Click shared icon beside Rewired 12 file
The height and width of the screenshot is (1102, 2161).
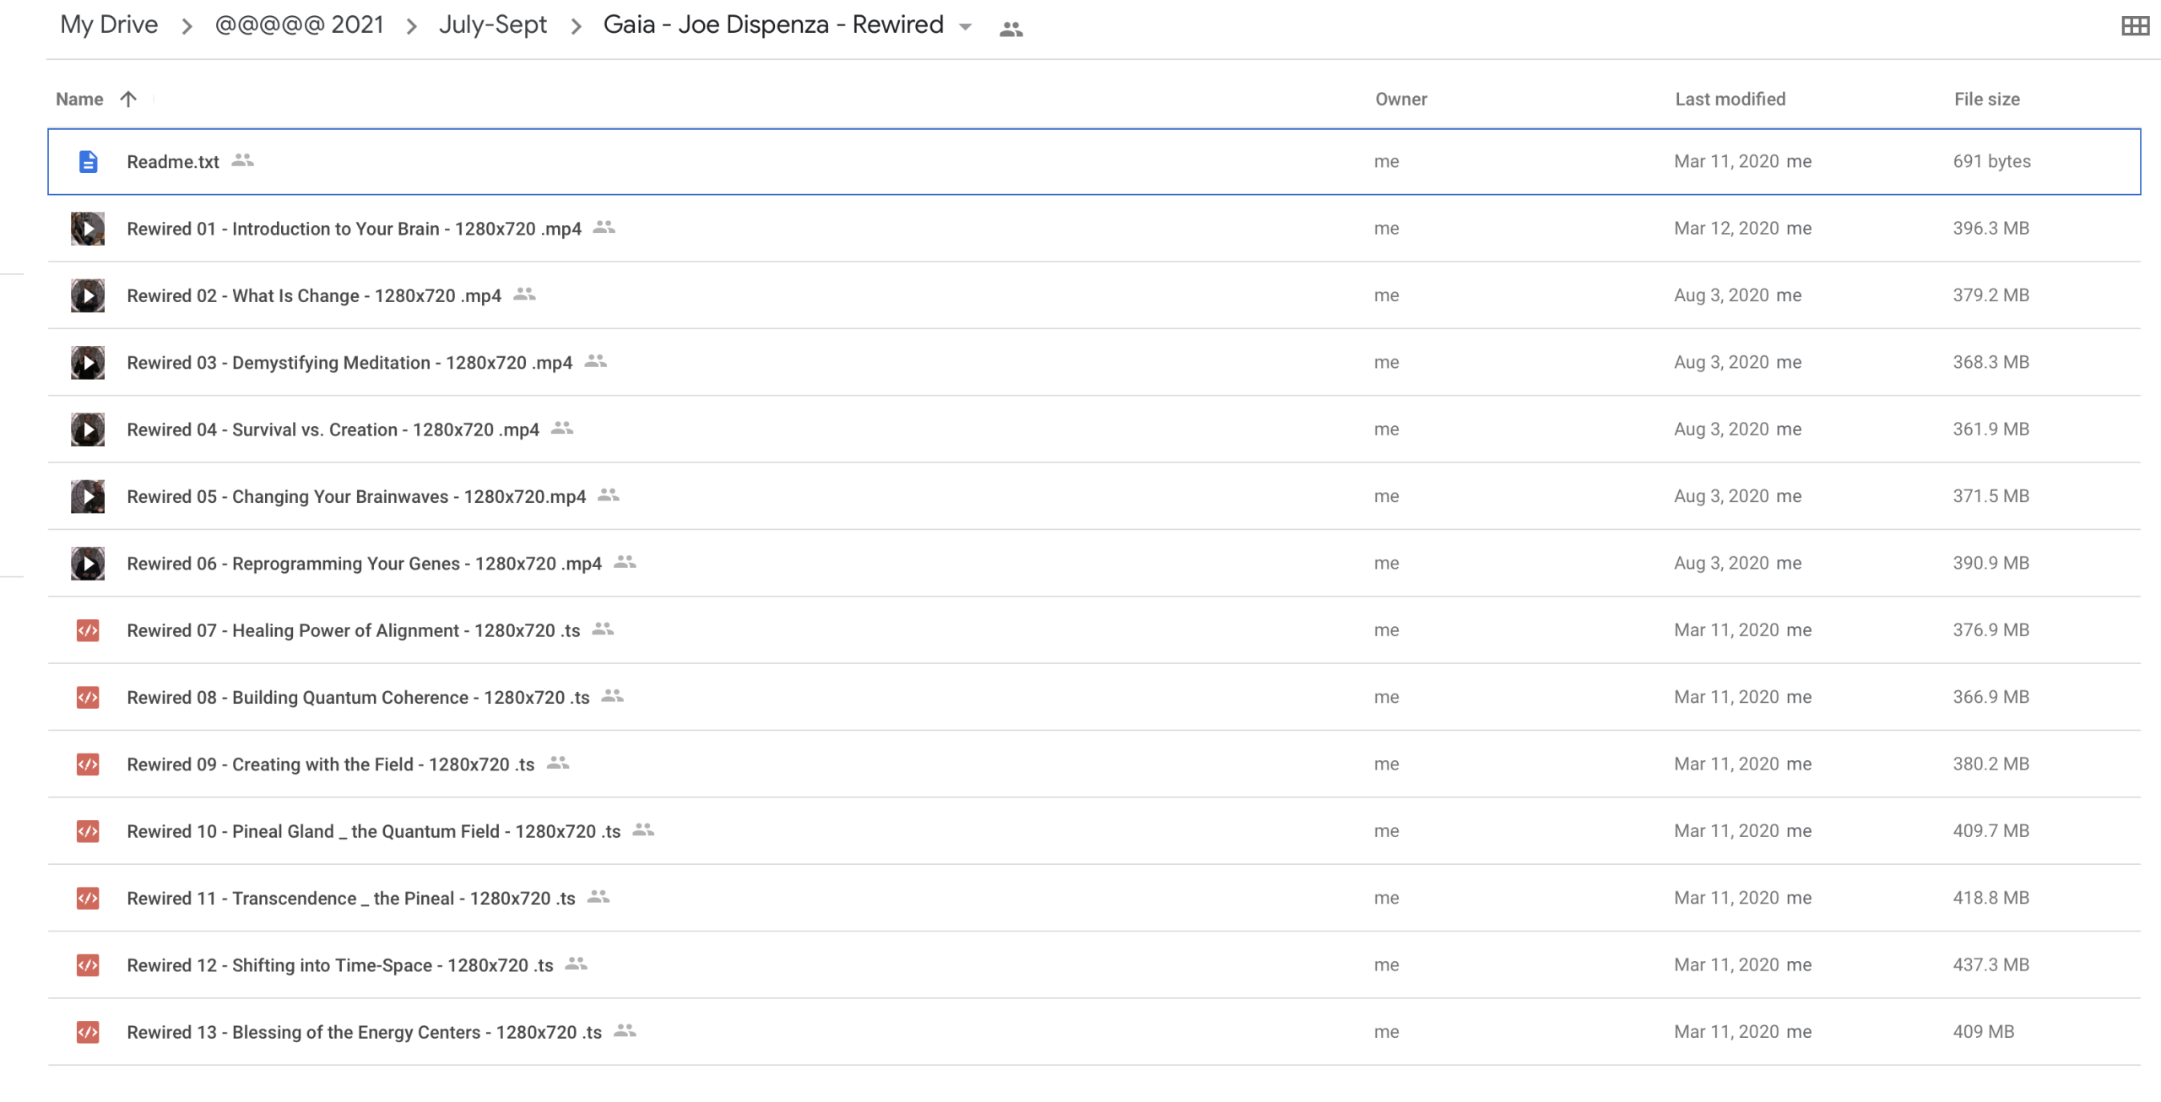pos(577,964)
